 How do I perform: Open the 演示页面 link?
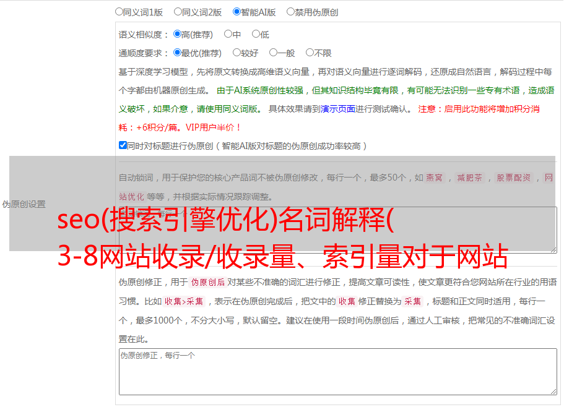338,109
